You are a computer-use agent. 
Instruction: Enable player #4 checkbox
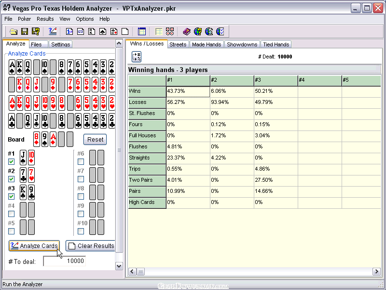[11, 214]
